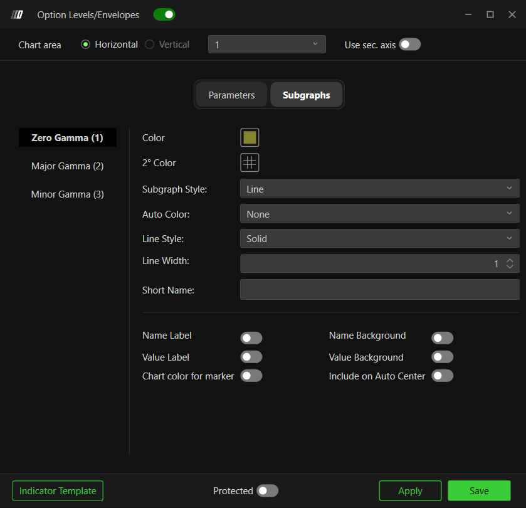Expand the Line Style dropdown
Image resolution: width=526 pixels, height=508 pixels.
click(x=380, y=238)
